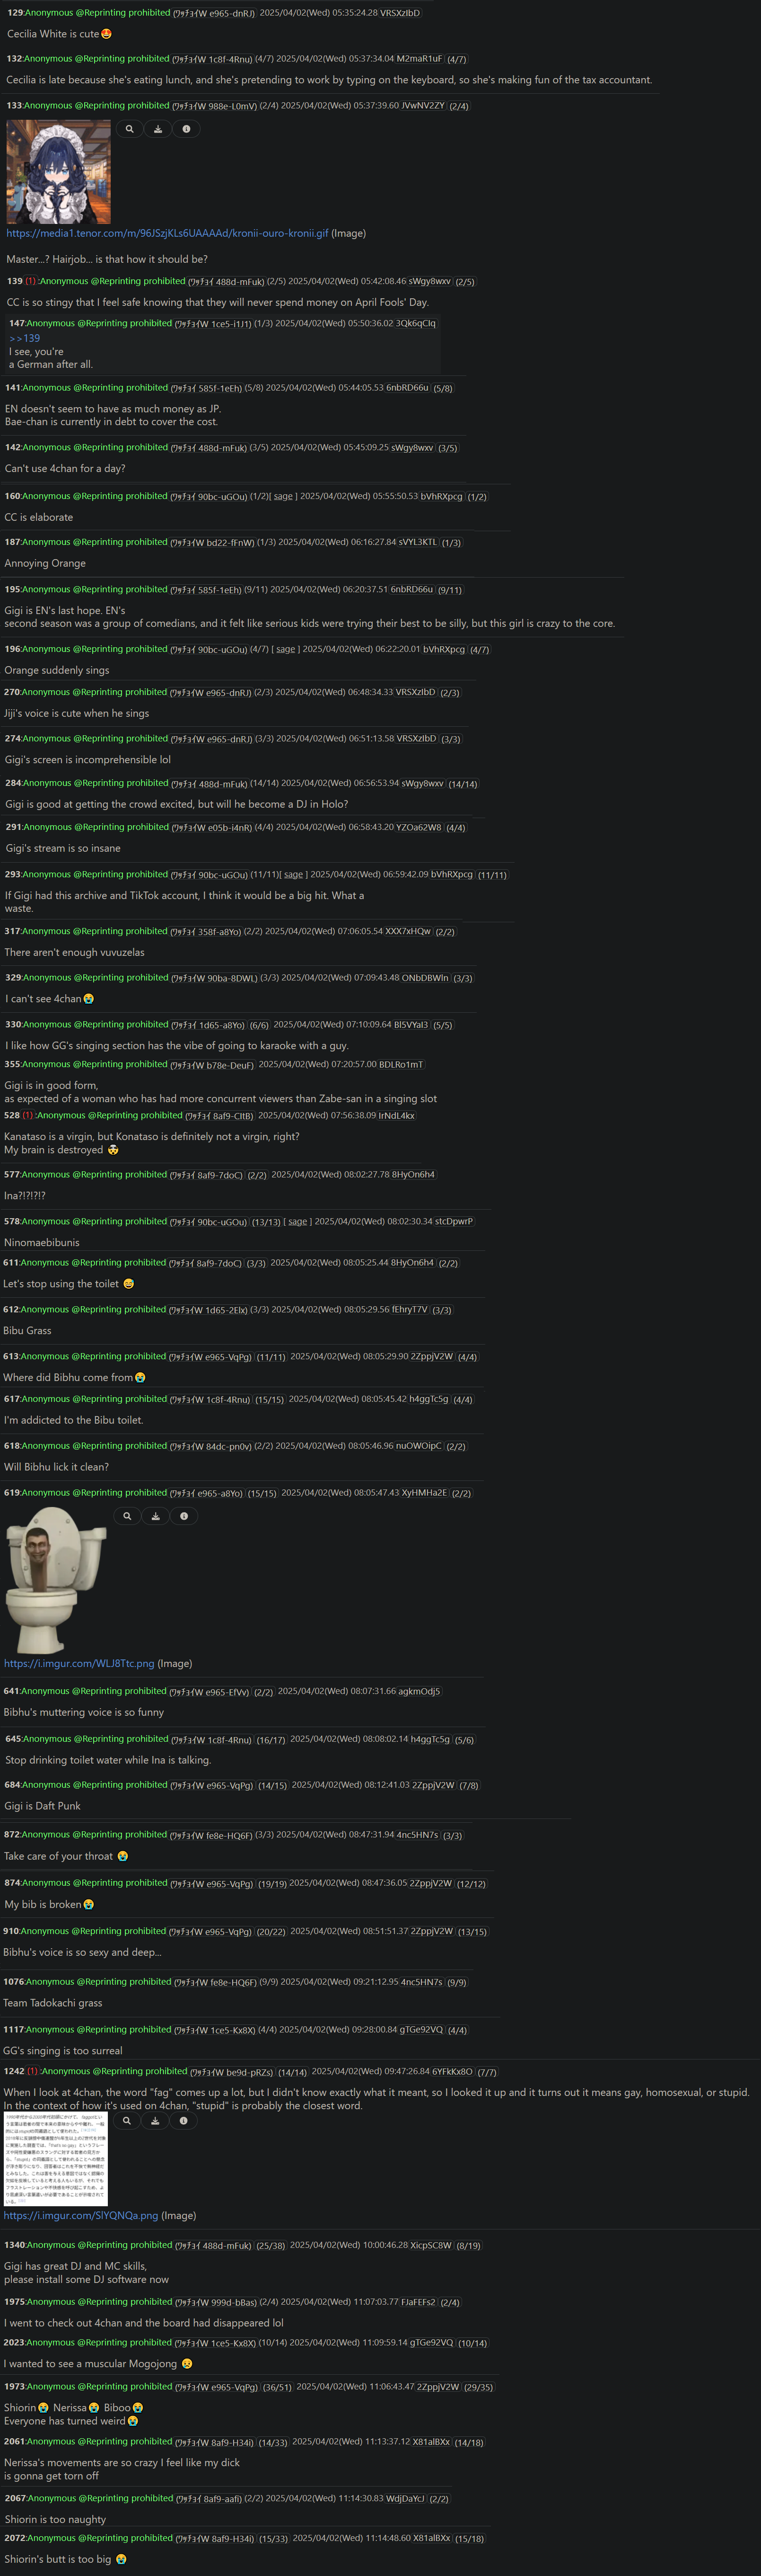The image size is (761, 2576).
Task: Download the toilet image in post 619
Action: tap(156, 1516)
